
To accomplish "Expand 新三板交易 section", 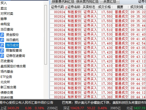I will click(8, 87).
